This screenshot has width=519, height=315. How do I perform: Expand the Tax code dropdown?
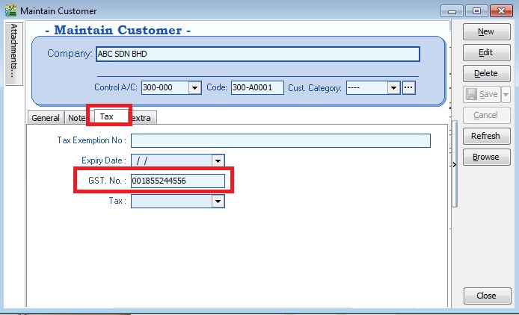click(218, 201)
